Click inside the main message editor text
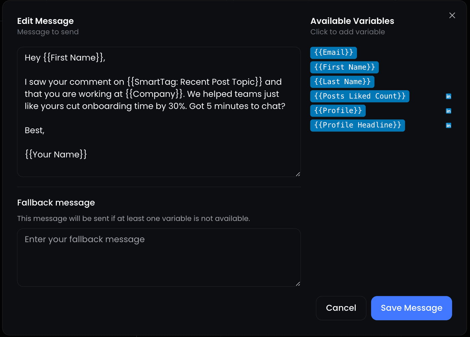 [159, 112]
